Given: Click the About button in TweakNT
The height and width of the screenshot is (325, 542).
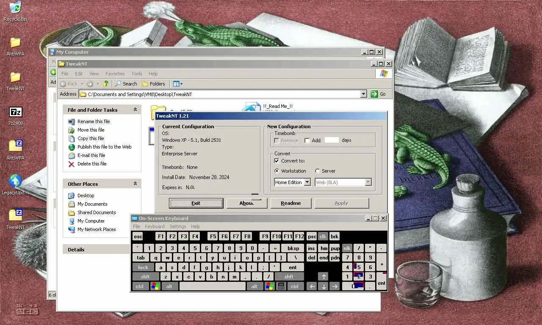Looking at the screenshot, I should 246,203.
